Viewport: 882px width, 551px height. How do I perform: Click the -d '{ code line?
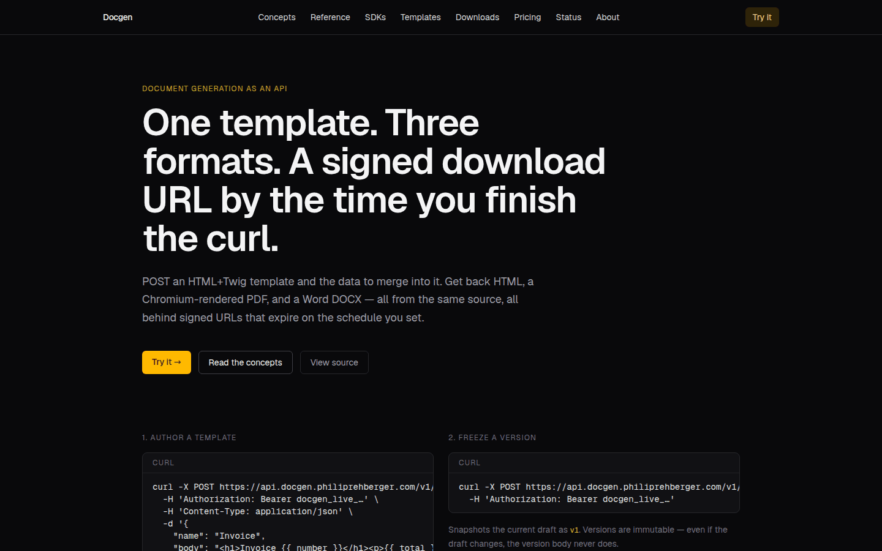(x=176, y=523)
